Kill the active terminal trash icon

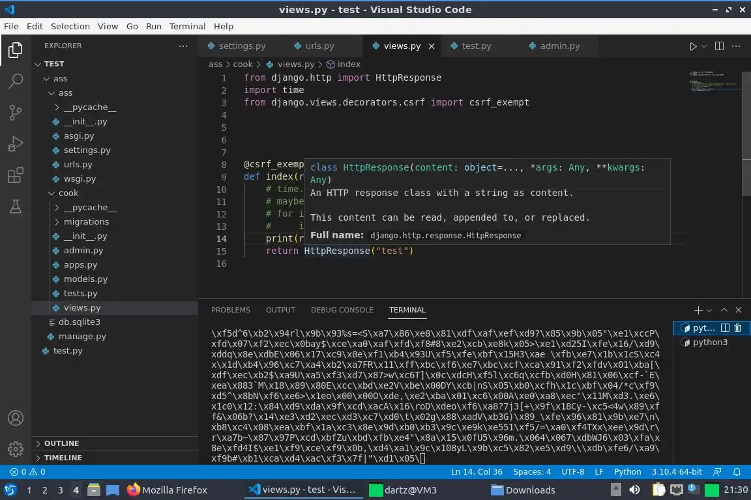pos(737,327)
